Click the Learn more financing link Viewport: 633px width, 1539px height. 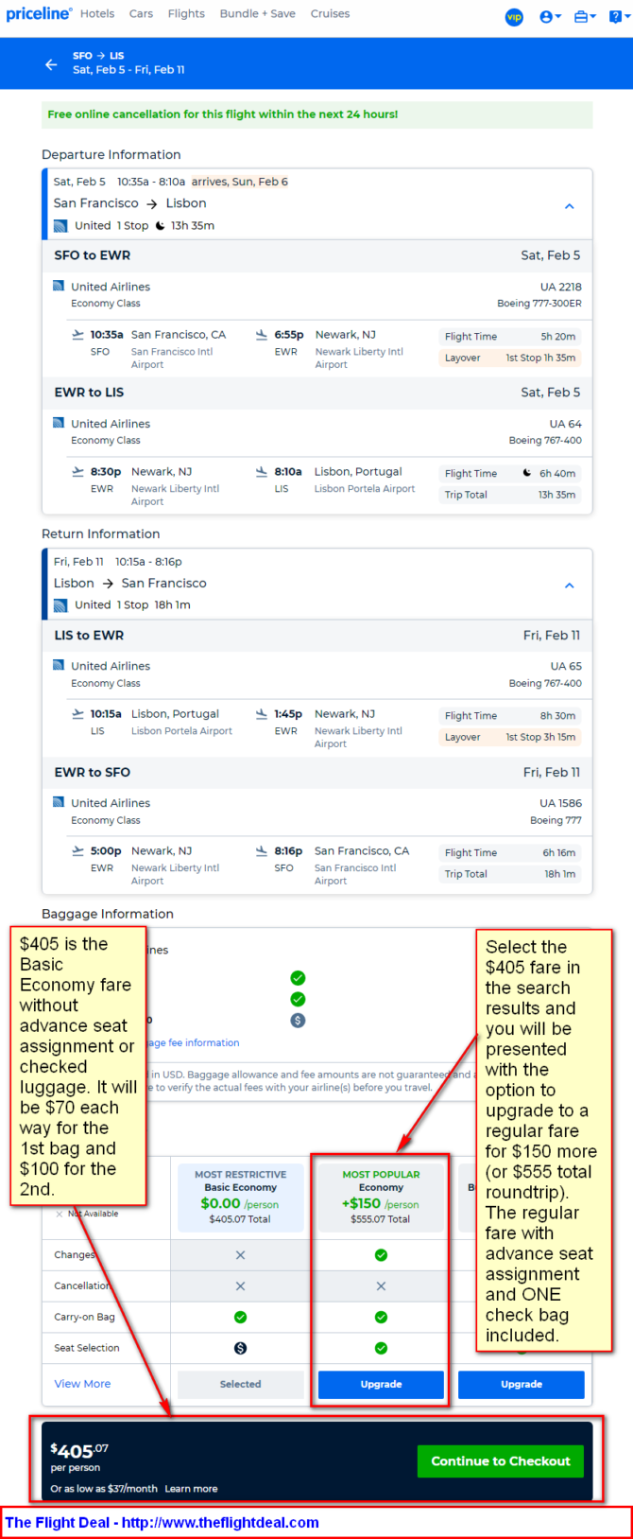pyautogui.click(x=191, y=1489)
